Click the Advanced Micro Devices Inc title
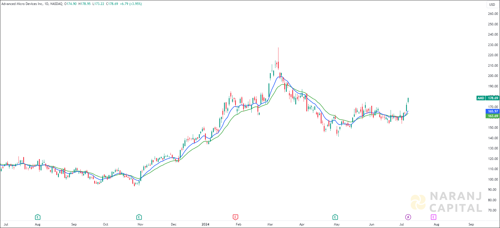Screen dimensions: 500x228 (22, 4)
